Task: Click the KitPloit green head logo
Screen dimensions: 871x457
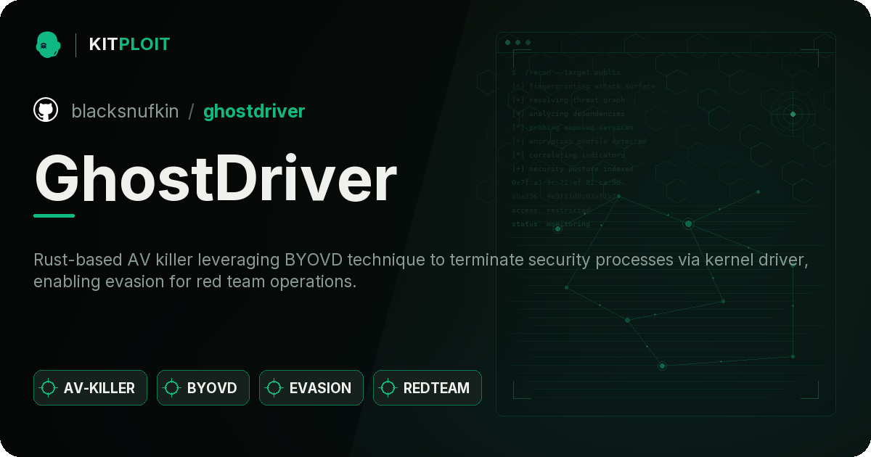Action: [x=48, y=44]
